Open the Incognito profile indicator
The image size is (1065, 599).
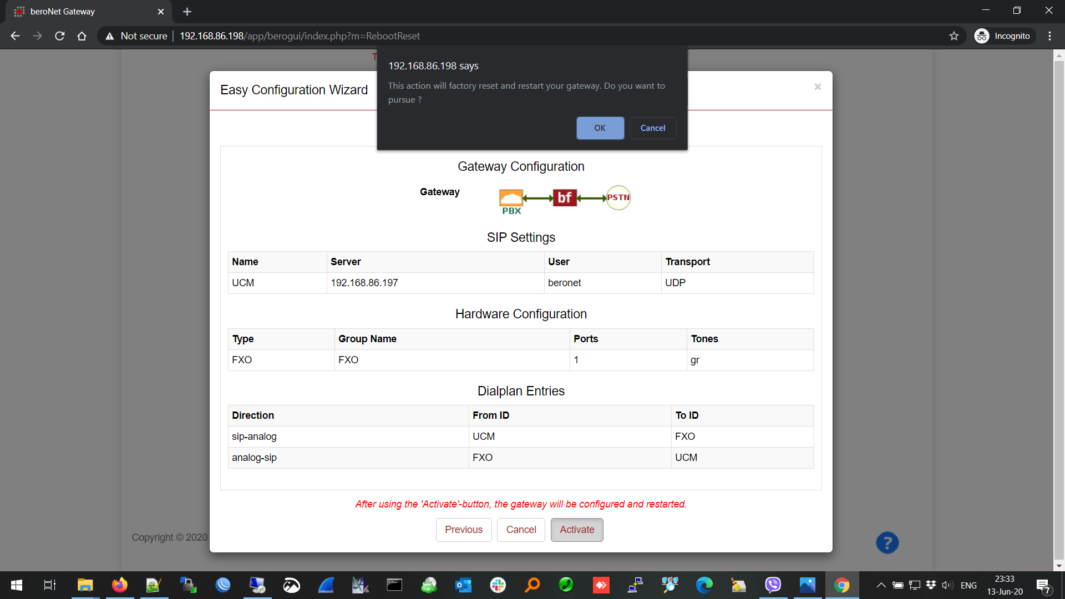click(x=1004, y=36)
